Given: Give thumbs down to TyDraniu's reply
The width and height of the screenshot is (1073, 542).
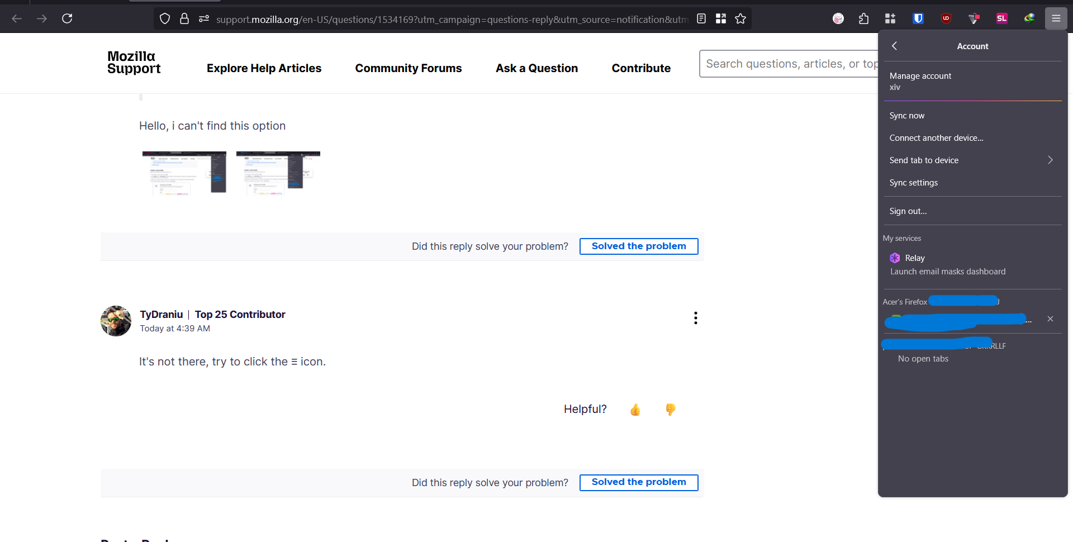Looking at the screenshot, I should tap(671, 410).
